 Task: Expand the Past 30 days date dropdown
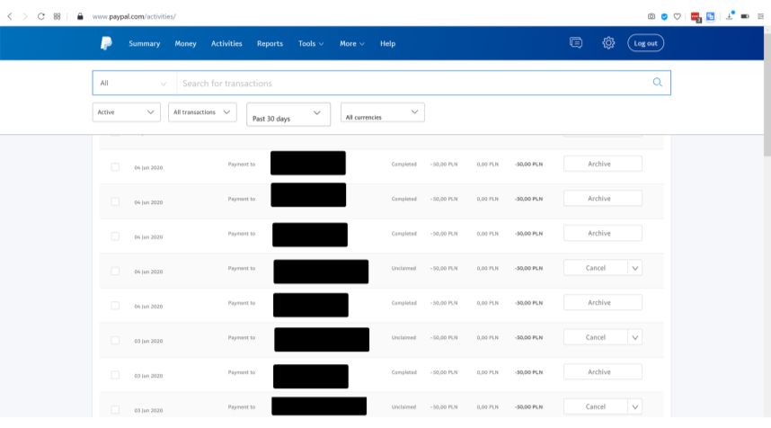click(x=288, y=114)
